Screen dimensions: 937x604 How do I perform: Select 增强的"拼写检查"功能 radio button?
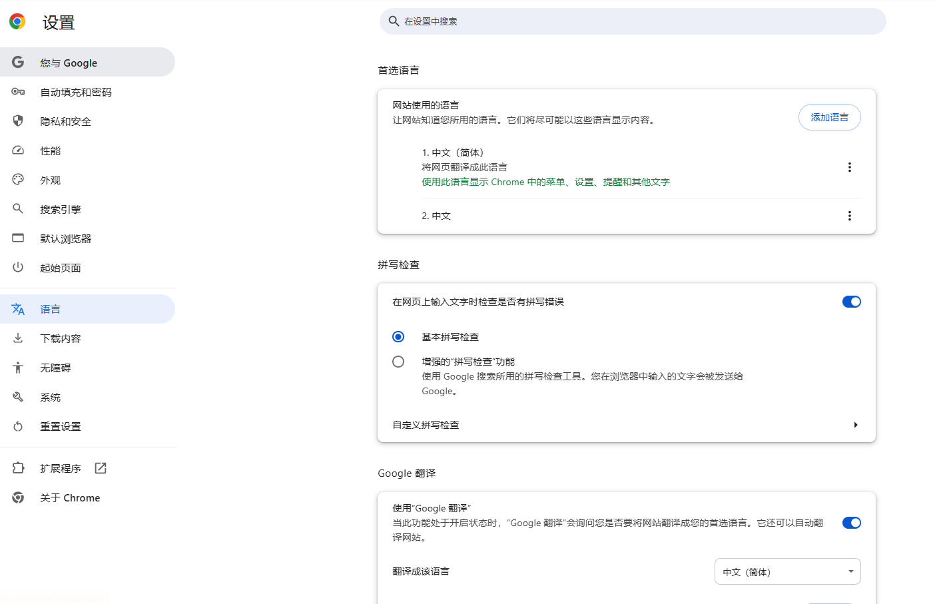(398, 362)
